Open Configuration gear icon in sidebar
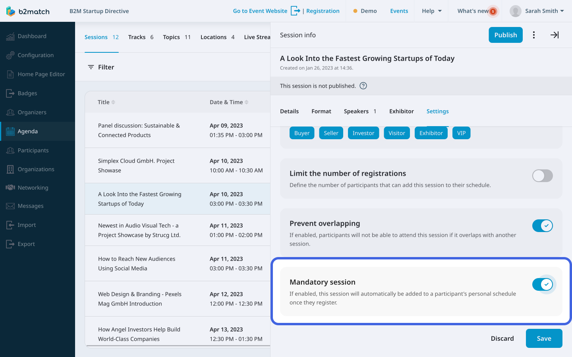572x357 pixels. tap(10, 56)
